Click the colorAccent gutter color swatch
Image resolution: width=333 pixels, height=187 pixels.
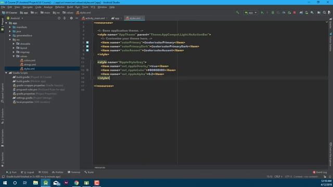[87, 50]
